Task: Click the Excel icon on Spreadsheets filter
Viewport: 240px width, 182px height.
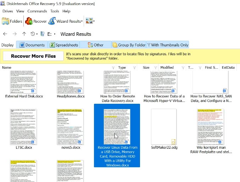Action: [52, 45]
